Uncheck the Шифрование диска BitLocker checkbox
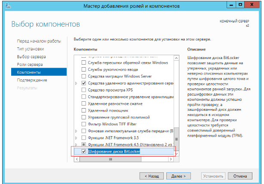Screen dimensions: 264x184 pos(84,152)
